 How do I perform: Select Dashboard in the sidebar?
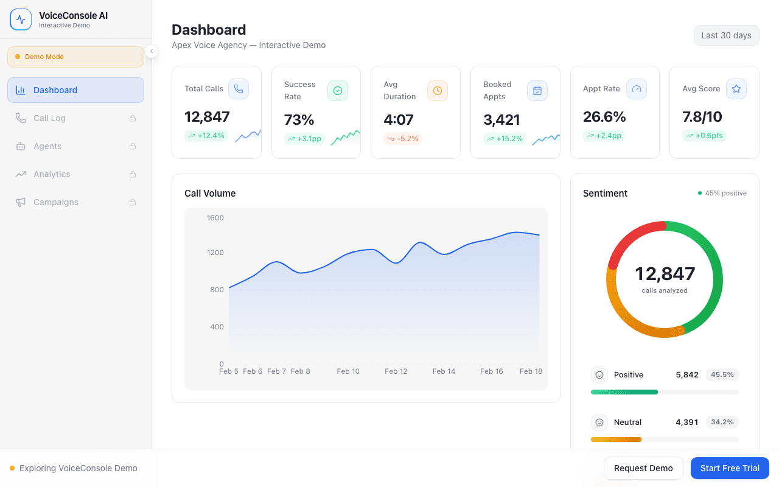75,89
